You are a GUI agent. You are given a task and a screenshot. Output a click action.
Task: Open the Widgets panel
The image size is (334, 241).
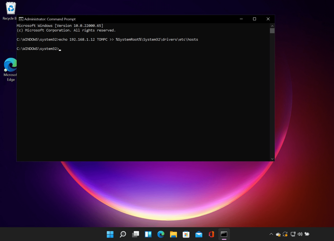click(x=148, y=234)
